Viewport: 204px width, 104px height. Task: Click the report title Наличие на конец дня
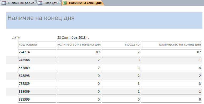tap(41, 18)
